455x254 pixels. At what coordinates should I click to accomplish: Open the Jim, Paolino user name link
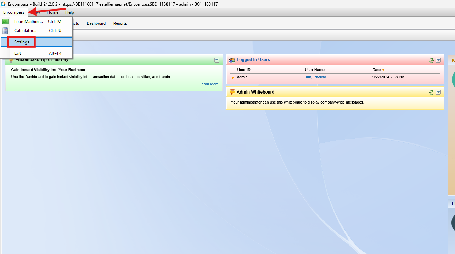click(315, 77)
